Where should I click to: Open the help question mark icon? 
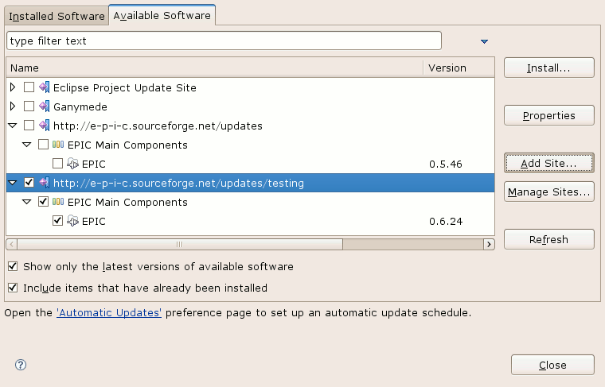tap(21, 365)
